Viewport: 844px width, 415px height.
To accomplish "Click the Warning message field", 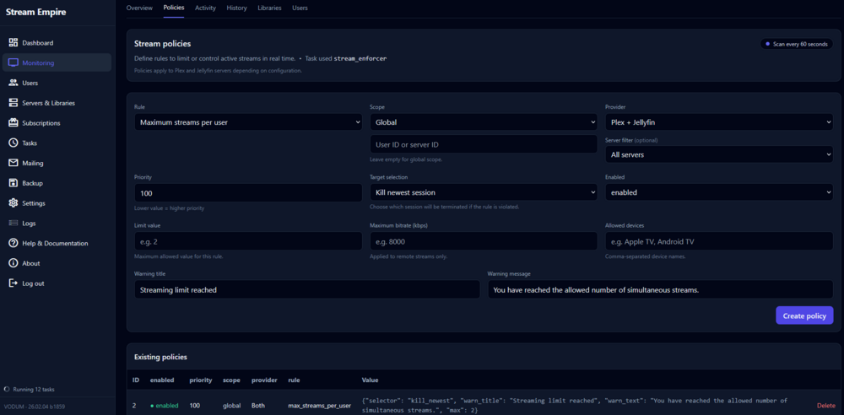I will click(x=661, y=289).
